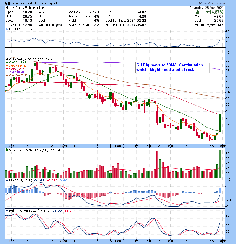Viewport: 236px width, 244px height.
Task: Click the Nasdaq GS exchange label
Action: pos(50,4)
